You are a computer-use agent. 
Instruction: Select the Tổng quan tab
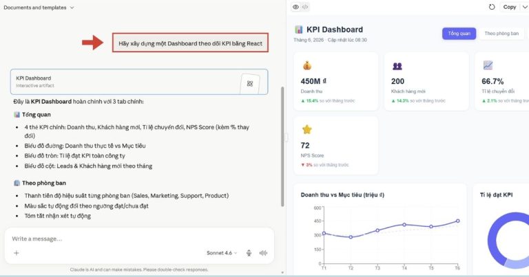click(459, 33)
